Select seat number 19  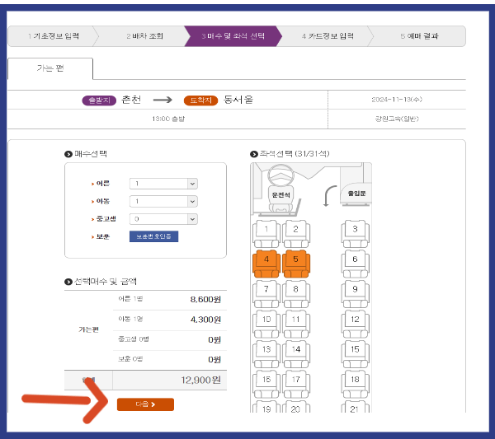click(266, 407)
